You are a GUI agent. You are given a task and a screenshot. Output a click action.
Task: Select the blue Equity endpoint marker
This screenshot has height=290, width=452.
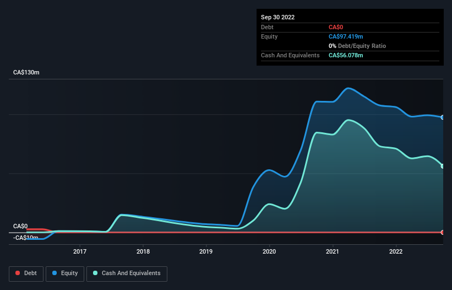point(443,117)
